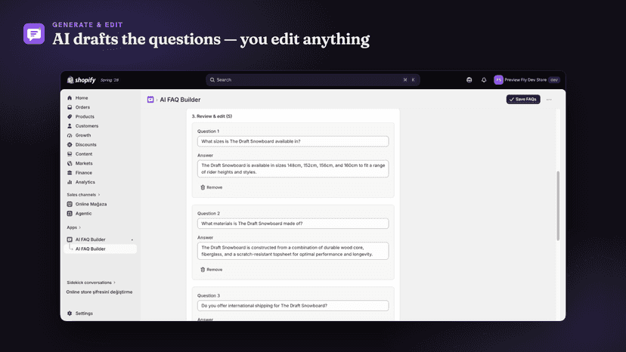Open the Home icon in sidebar
The image size is (626, 352).
tap(70, 97)
